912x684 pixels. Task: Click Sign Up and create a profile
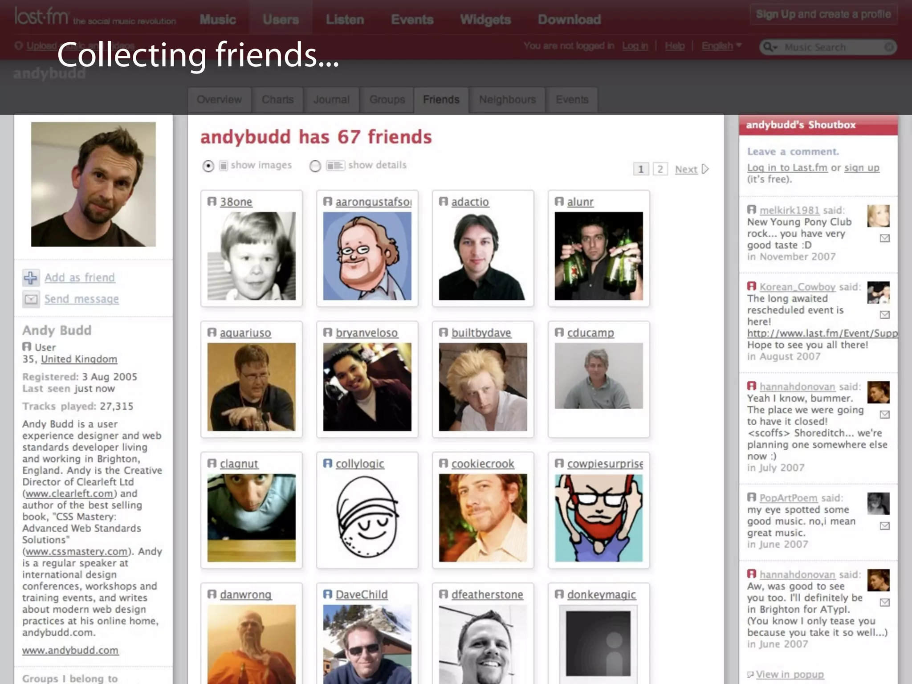(823, 14)
